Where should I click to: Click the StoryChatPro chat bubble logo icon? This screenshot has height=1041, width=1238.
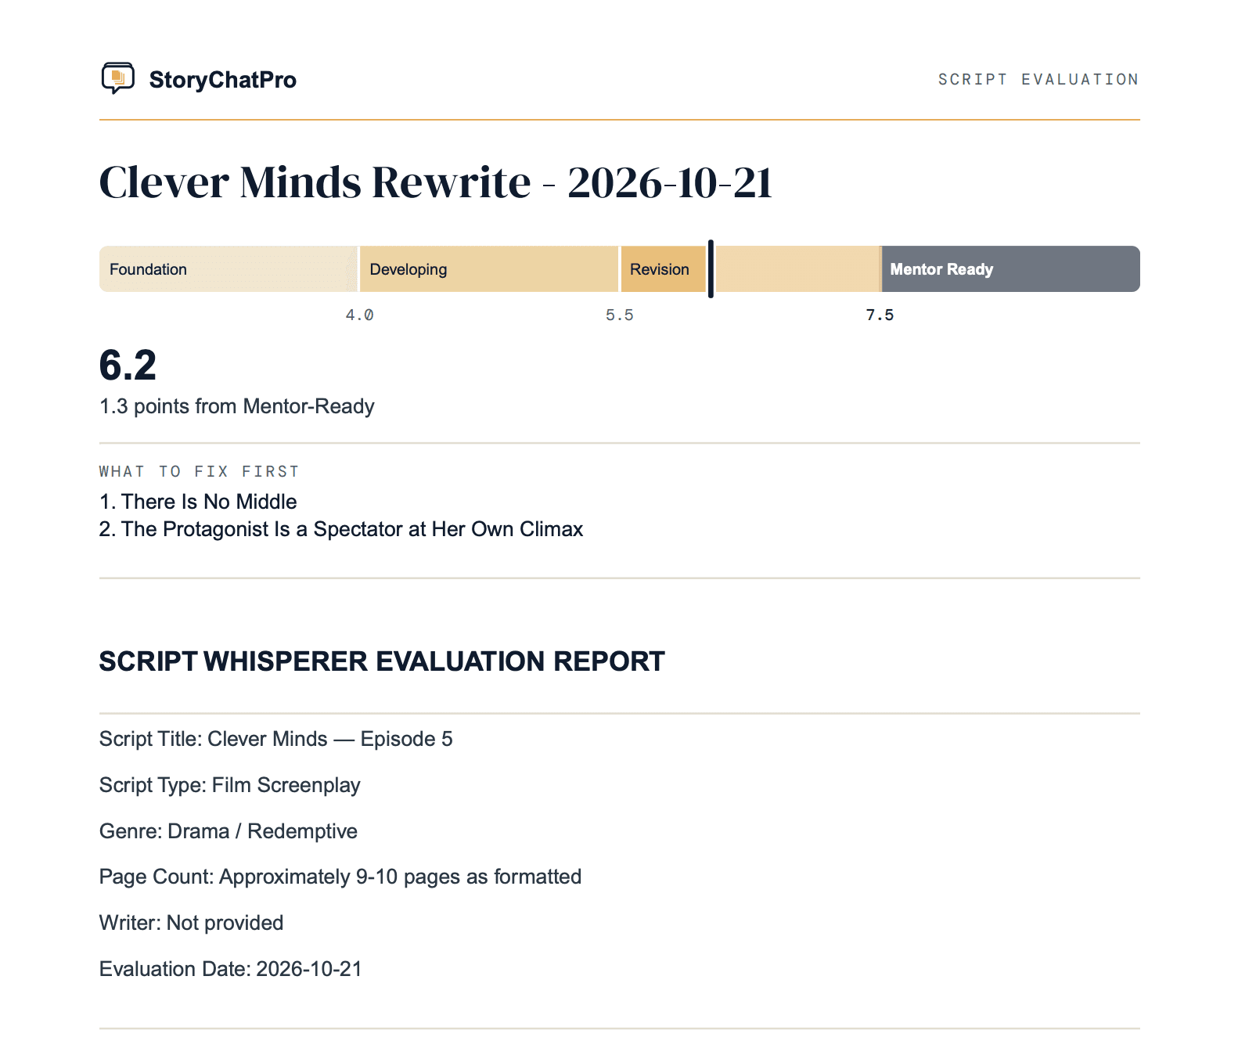[x=117, y=78]
